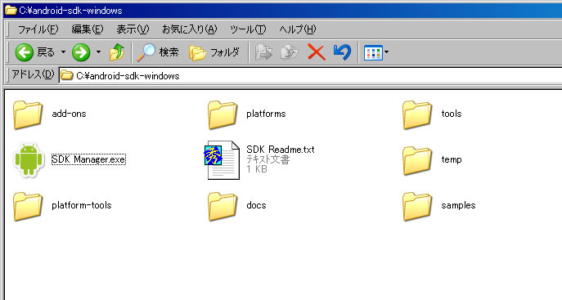
Task: Open the 表示(V) menu
Action: 133,29
